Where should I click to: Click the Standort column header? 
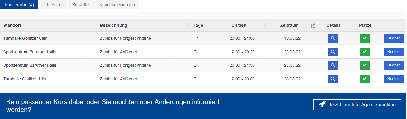(12, 26)
